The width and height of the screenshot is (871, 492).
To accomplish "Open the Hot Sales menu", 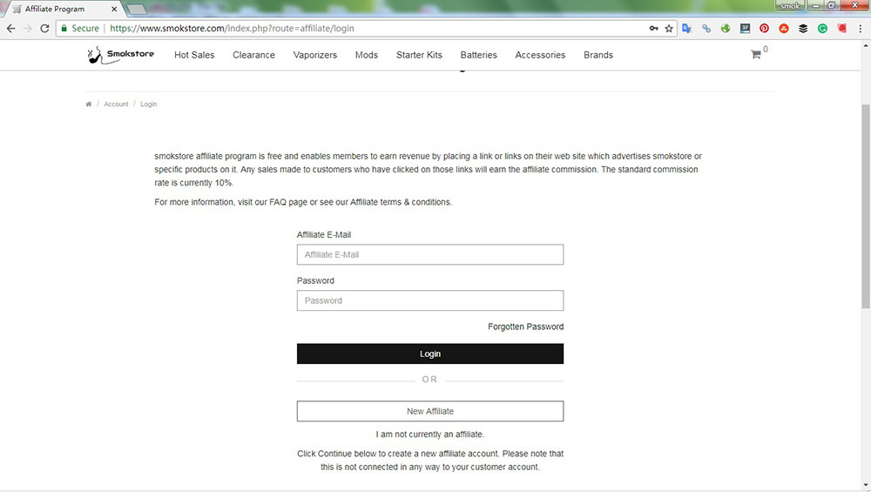I will click(194, 55).
